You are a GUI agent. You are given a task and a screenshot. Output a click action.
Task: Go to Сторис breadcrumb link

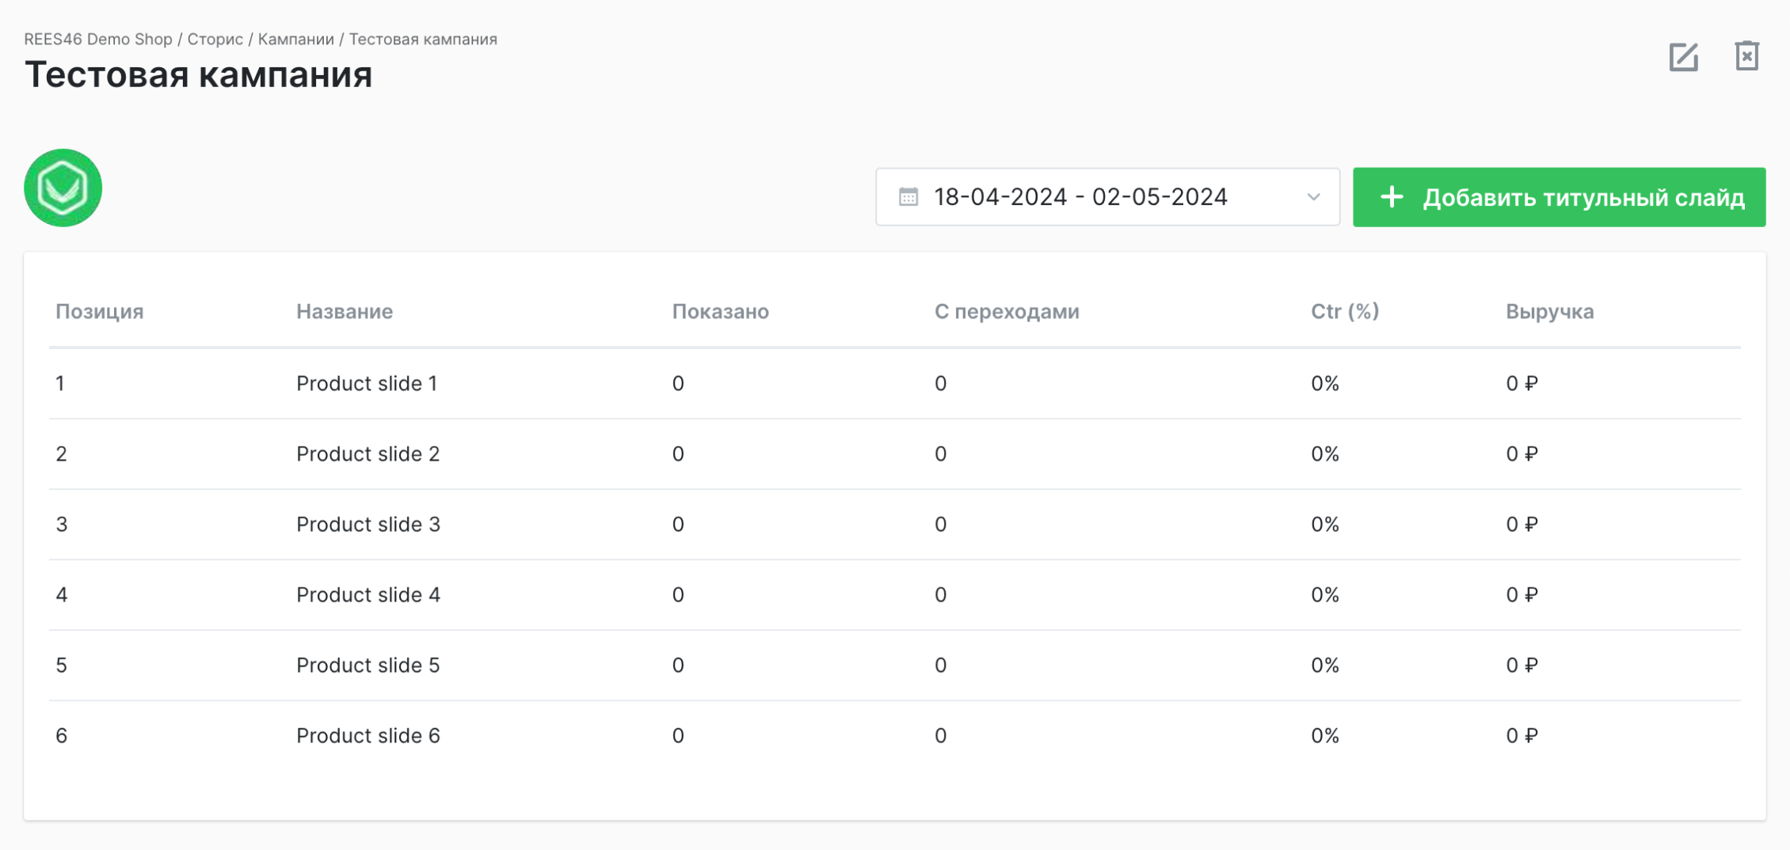tap(215, 40)
